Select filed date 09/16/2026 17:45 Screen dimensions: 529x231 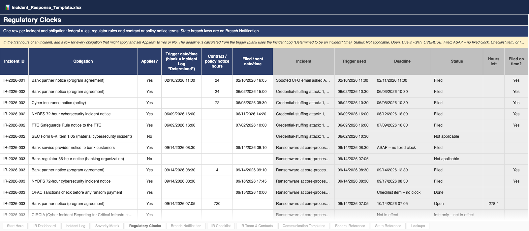pos(253,181)
